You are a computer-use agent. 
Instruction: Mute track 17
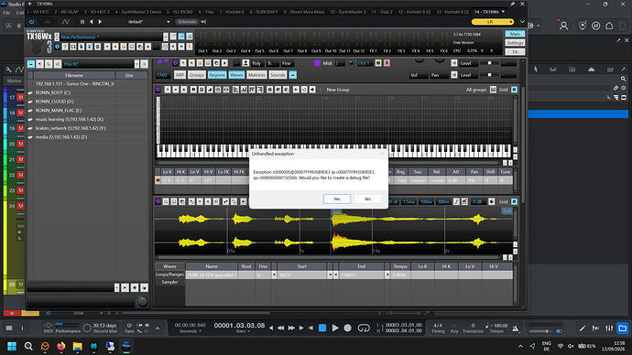[20, 97]
